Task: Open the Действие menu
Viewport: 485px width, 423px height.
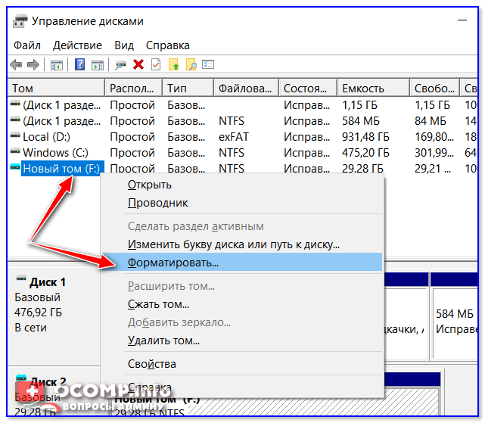Action: [x=77, y=45]
